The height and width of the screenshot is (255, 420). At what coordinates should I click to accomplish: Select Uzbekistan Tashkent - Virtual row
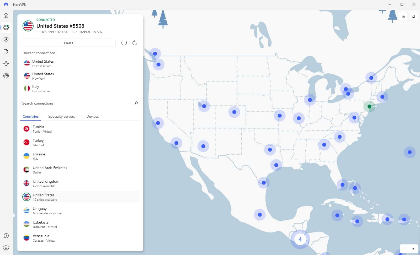[x=80, y=224]
